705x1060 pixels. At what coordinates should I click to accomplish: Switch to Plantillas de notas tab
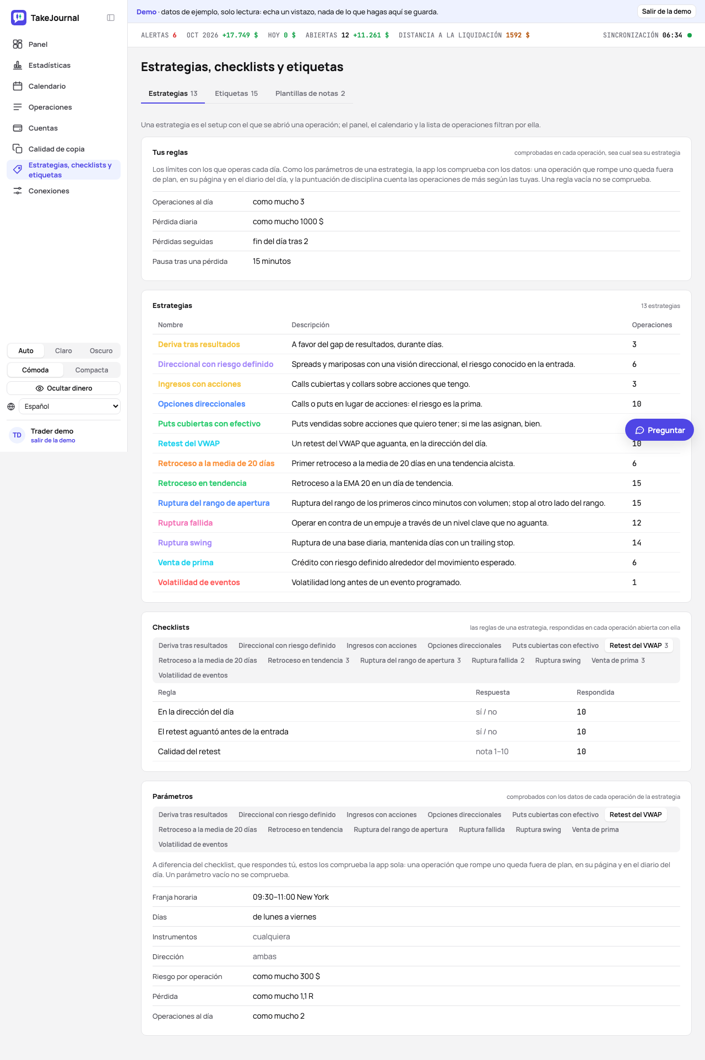tap(310, 94)
